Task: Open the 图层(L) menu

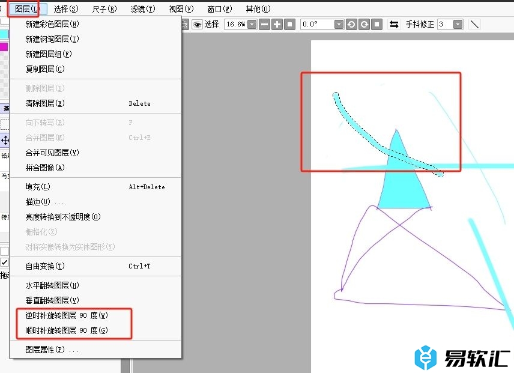Action: pyautogui.click(x=27, y=9)
